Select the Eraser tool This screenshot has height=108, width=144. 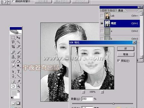(x=13, y=61)
